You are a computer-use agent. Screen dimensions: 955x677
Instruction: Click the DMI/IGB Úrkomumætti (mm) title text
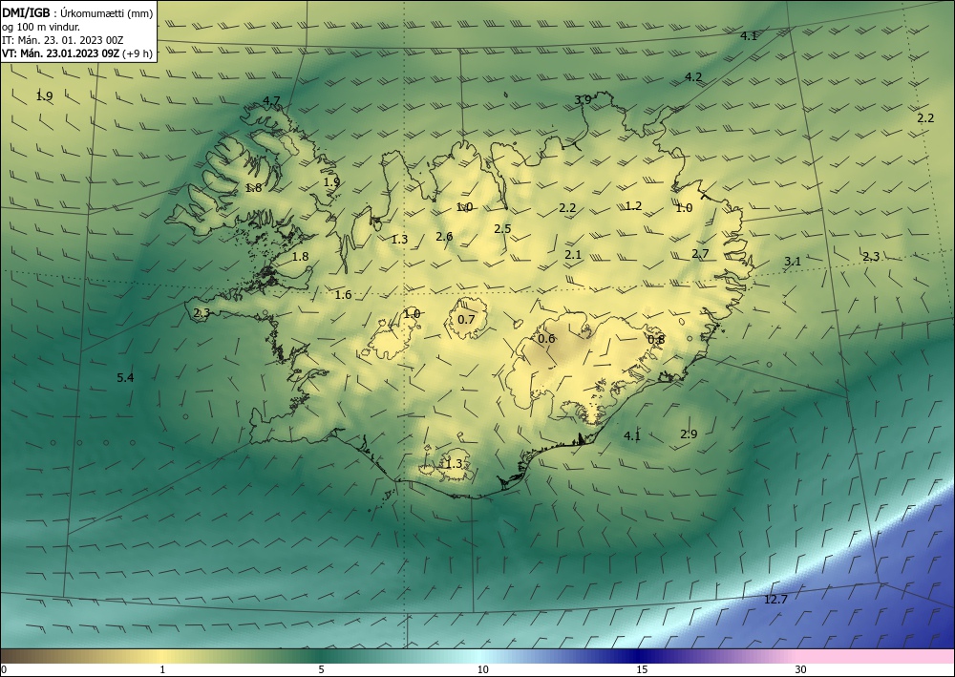coord(77,12)
